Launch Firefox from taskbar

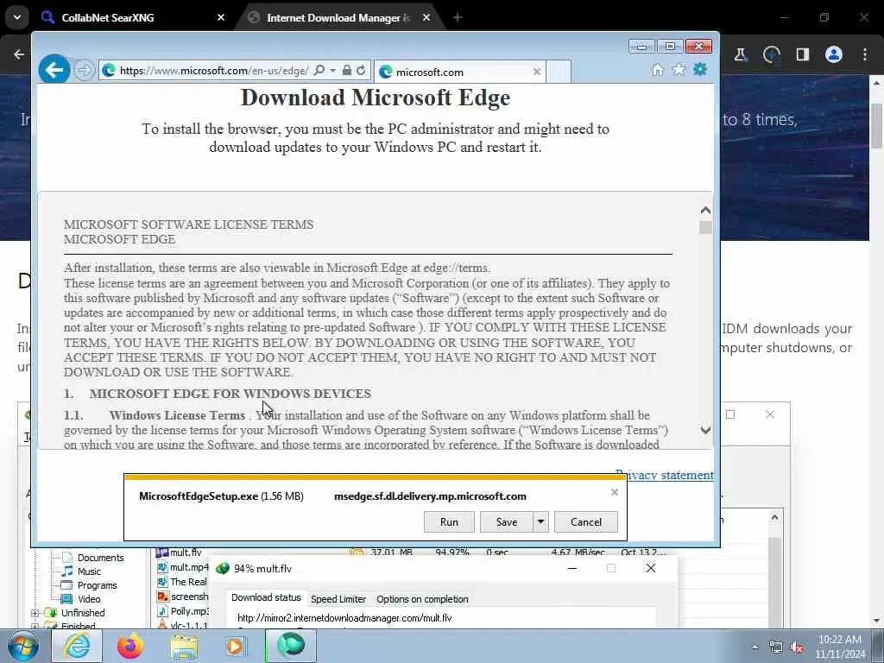tap(130, 646)
